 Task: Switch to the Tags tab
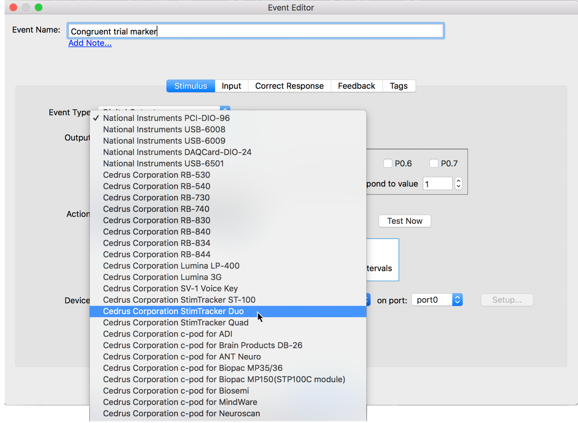(399, 86)
